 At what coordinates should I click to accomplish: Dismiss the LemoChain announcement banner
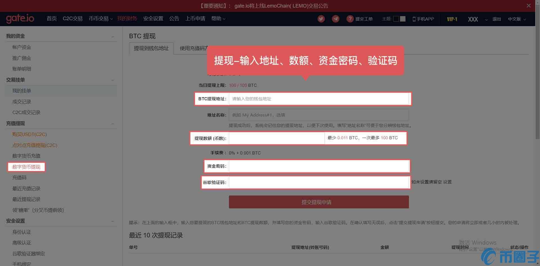(x=528, y=6)
